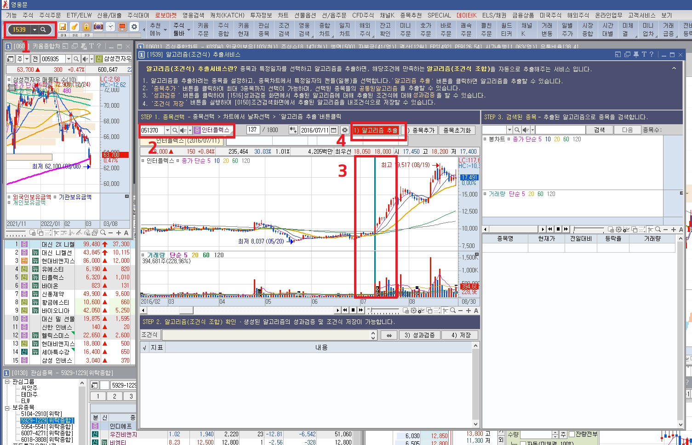Screen dimensions: 692x445
Task: Click the plus zoom icon under main algorithm chart
Action: point(469,311)
